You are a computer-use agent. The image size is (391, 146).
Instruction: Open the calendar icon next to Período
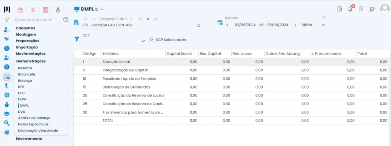(220, 22)
